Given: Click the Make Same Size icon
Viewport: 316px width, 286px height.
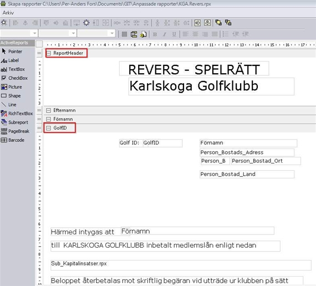Looking at the screenshot, I should [x=105, y=23].
